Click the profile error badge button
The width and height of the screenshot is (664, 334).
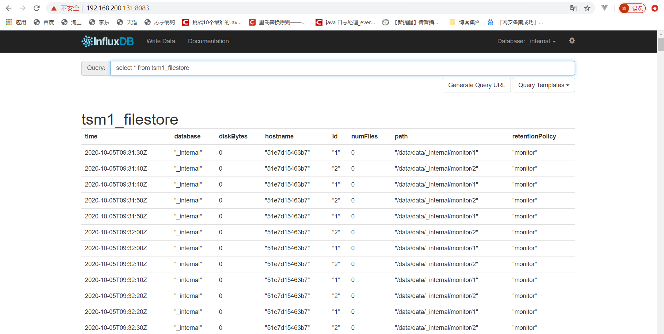pyautogui.click(x=632, y=8)
